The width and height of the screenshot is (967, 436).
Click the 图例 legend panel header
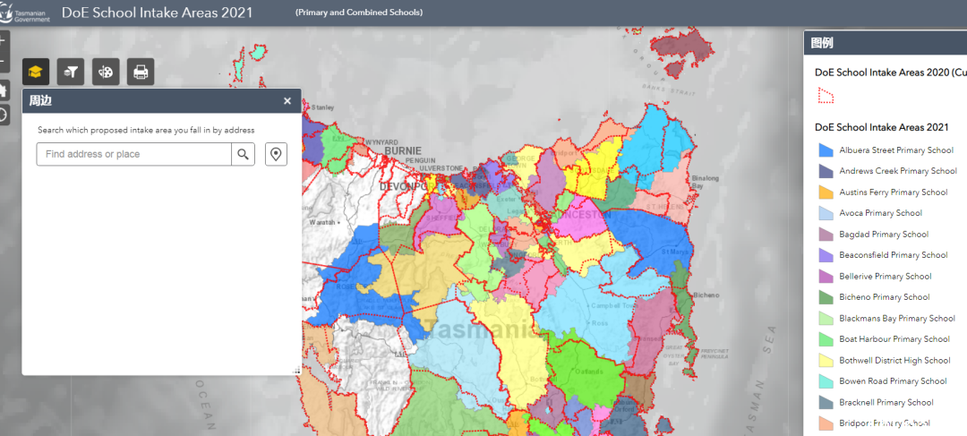tap(886, 43)
